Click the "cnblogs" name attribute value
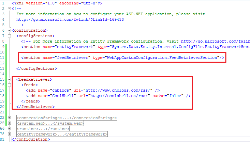Viewport: 250px width, 143px height. [60, 91]
